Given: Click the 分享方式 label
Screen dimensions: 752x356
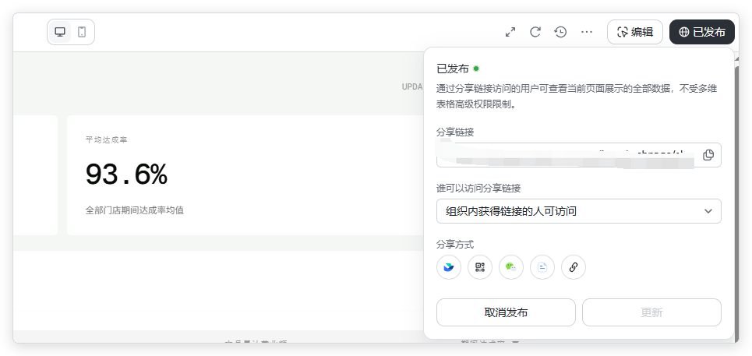Looking at the screenshot, I should (x=455, y=245).
